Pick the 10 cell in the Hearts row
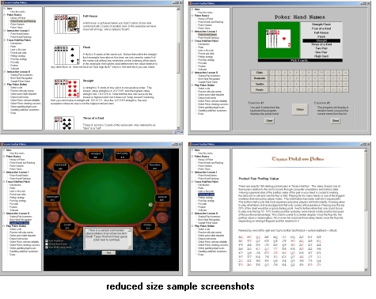Viewport: 376px width, 299px height. [321, 90]
